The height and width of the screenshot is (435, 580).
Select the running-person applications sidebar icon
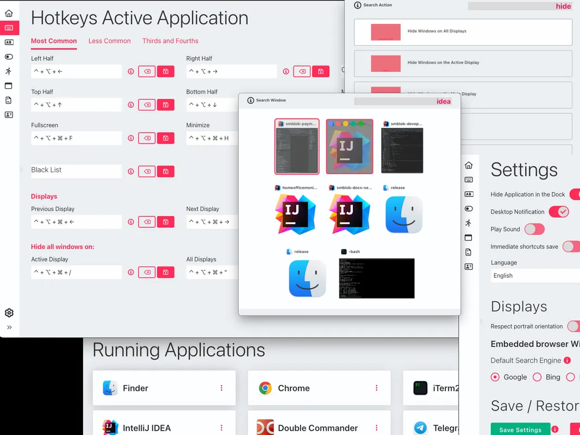9,71
